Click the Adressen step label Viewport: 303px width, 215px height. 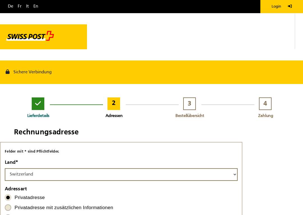(x=114, y=116)
